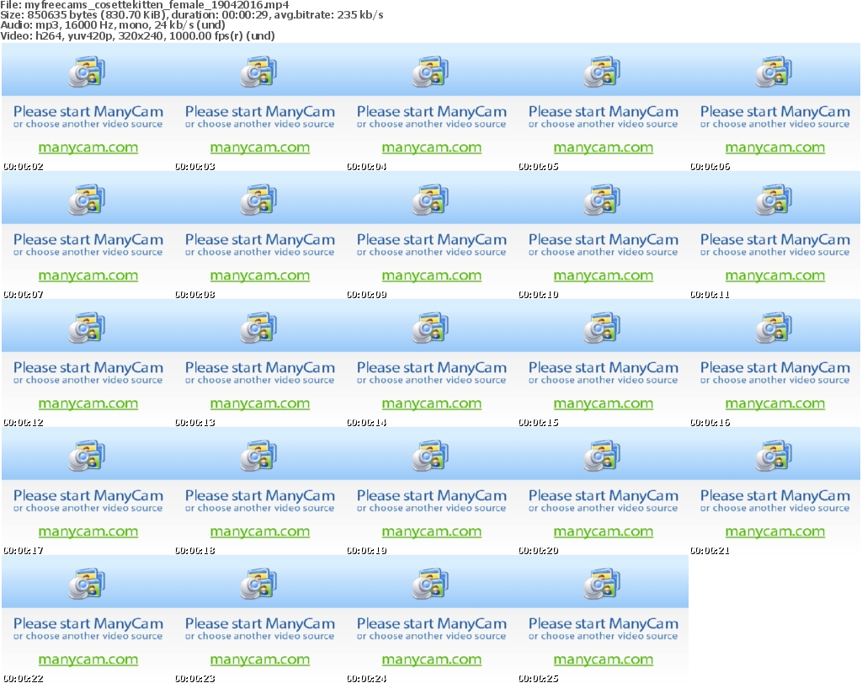This screenshot has width=862, height=683.
Task: Pick the webcam logo in frame 00:00:16
Action: 774,328
